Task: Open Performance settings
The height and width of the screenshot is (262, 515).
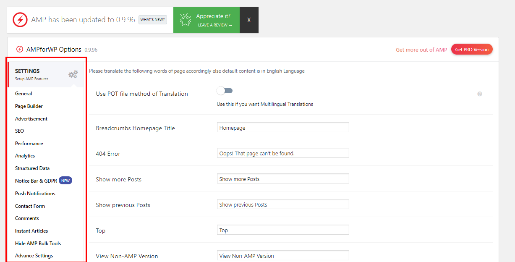Action: coord(29,144)
